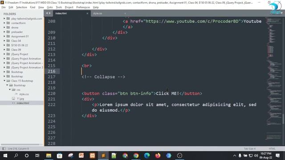Viewport: 285px width, 160px height.
Task: Open Windows taskbar search
Action: point(16,156)
